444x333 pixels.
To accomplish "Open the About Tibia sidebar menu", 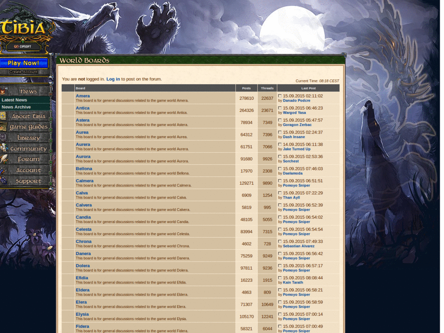I will tap(26, 116).
